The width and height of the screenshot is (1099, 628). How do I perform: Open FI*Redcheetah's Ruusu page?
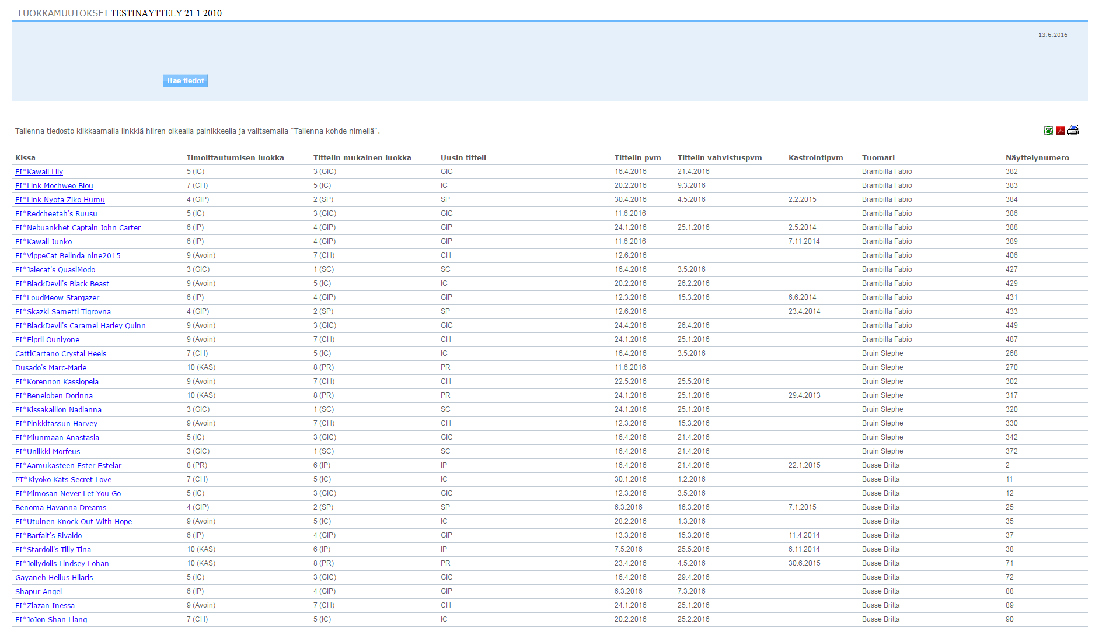coord(56,214)
